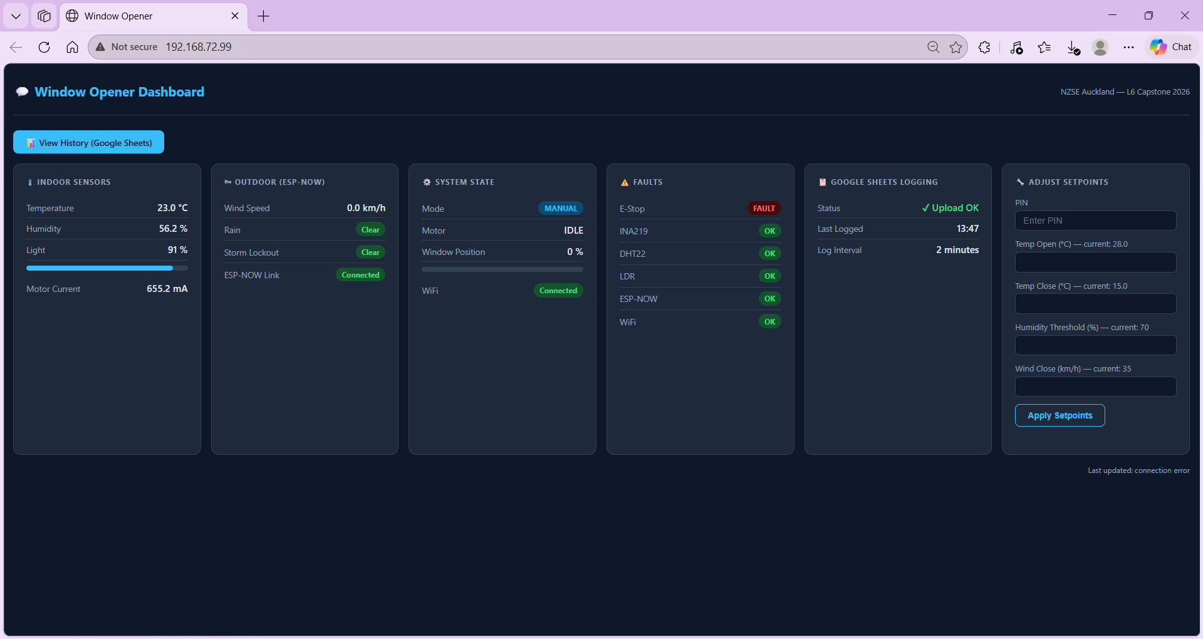1203x639 pixels.
Task: Click the Upload OK status text
Action: (x=950, y=208)
